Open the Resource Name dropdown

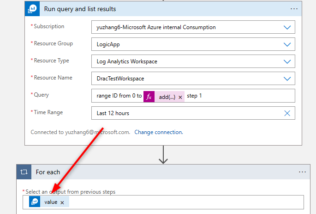(x=287, y=79)
